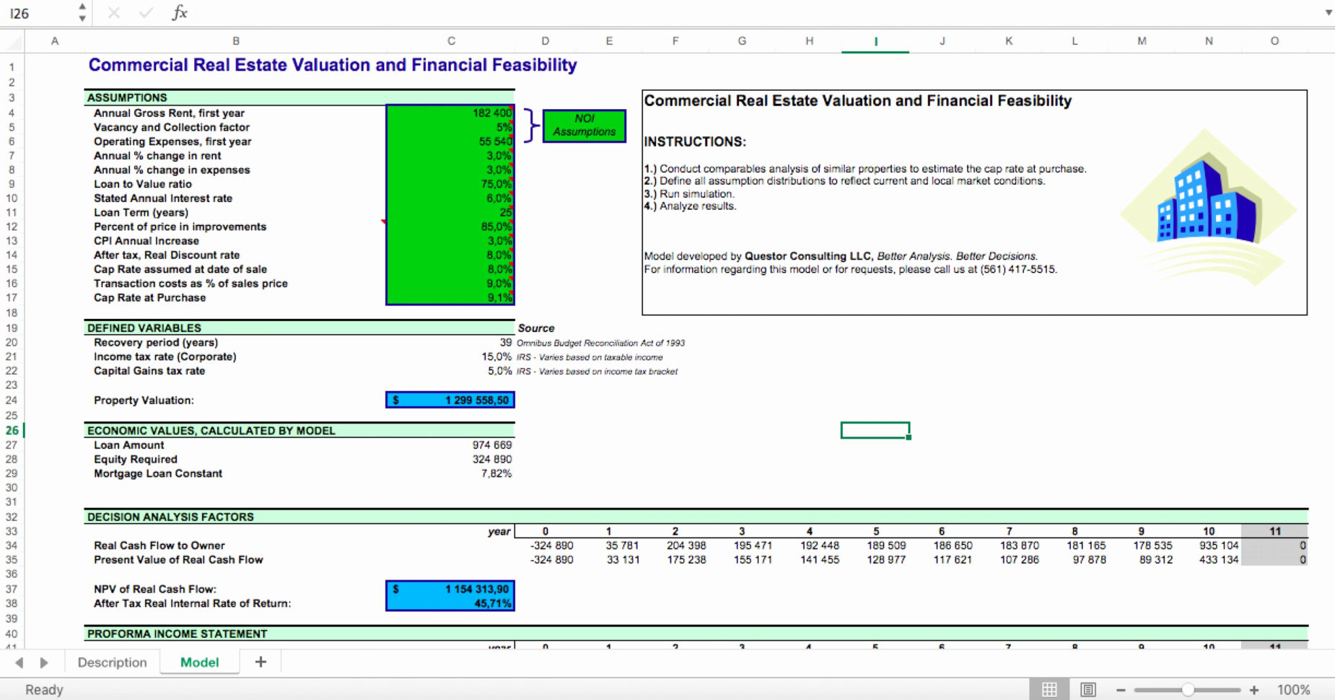Click the Insert Function fx icon
This screenshot has height=700, width=1335.
tap(179, 12)
